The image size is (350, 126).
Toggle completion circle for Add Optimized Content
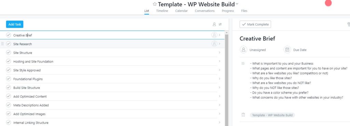click(9, 96)
